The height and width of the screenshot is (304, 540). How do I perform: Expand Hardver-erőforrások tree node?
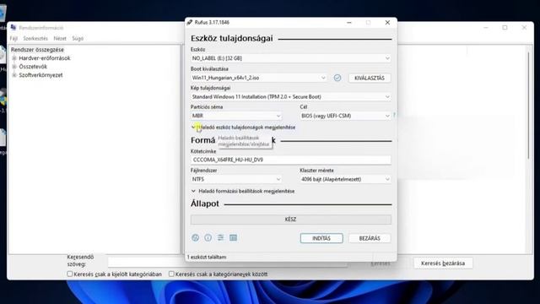14,58
